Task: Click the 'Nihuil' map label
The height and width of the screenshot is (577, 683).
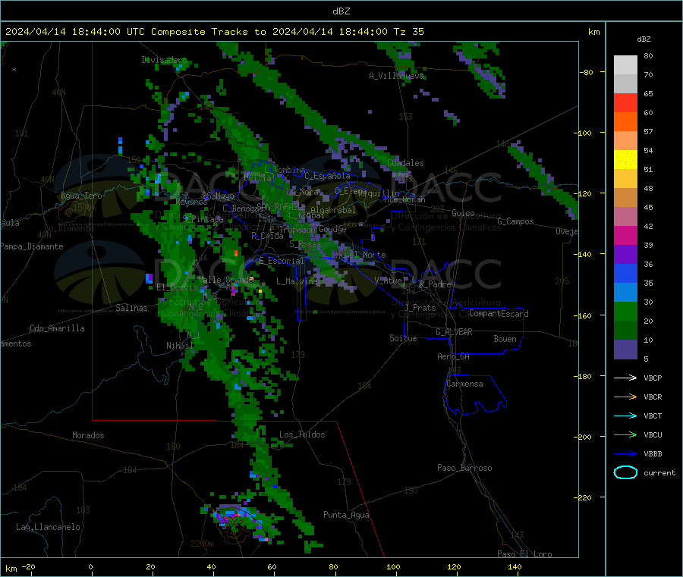Action: click(x=179, y=346)
